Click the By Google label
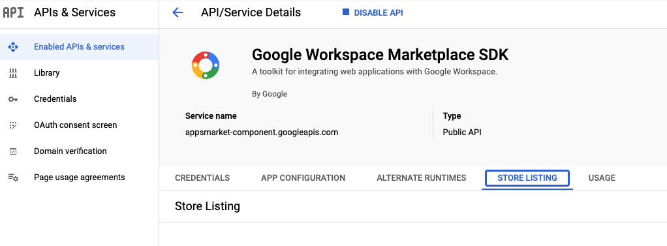The width and height of the screenshot is (667, 246). pyautogui.click(x=270, y=94)
